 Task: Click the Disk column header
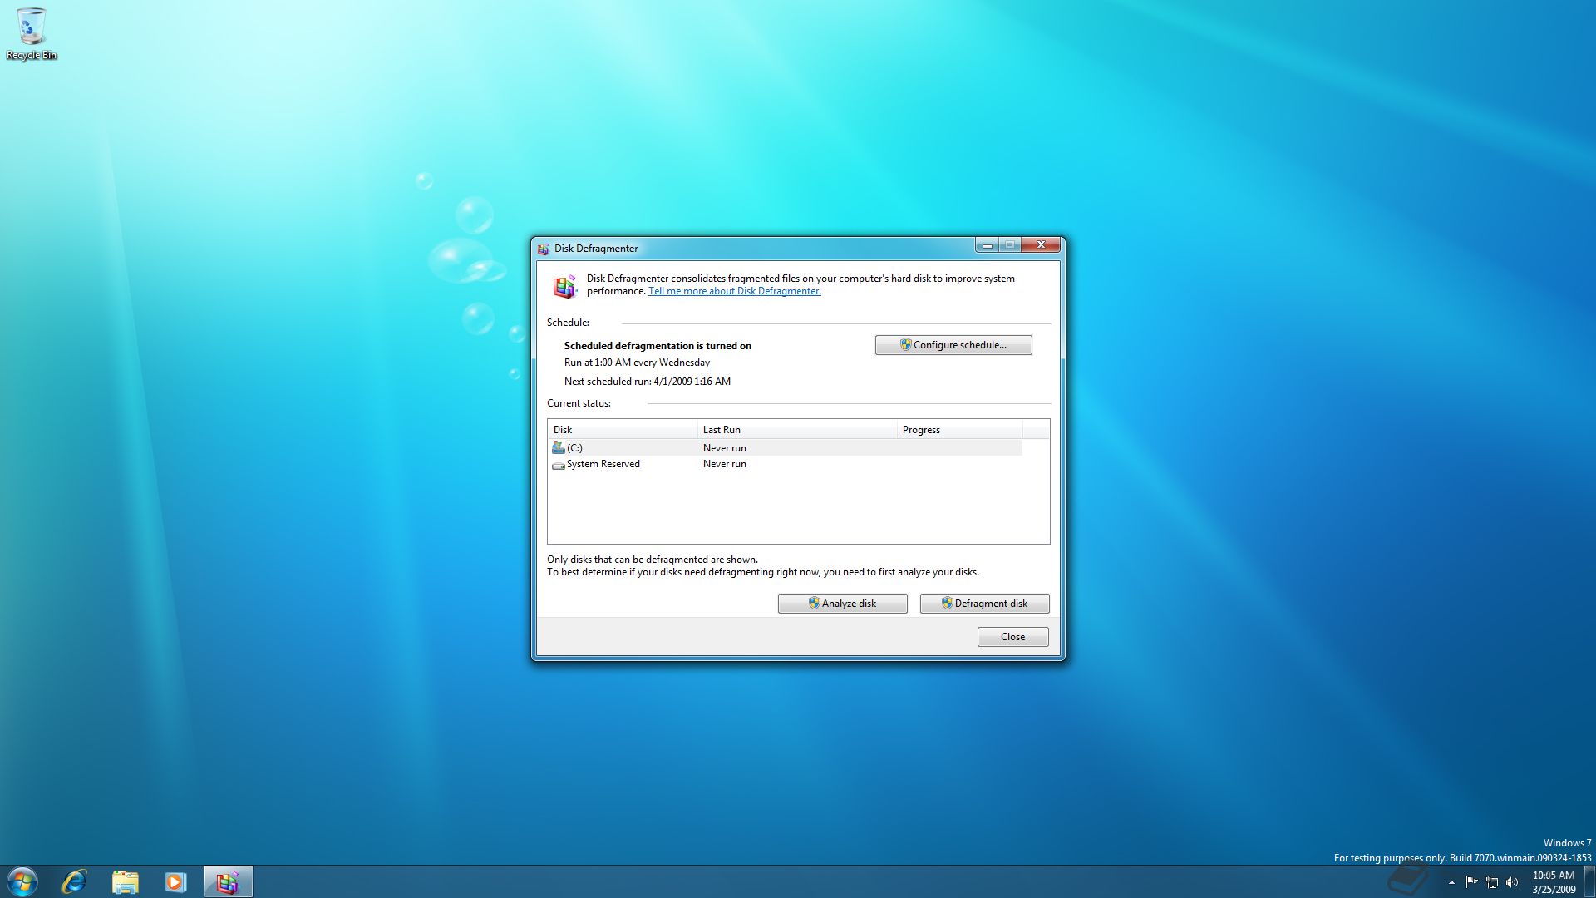(623, 430)
